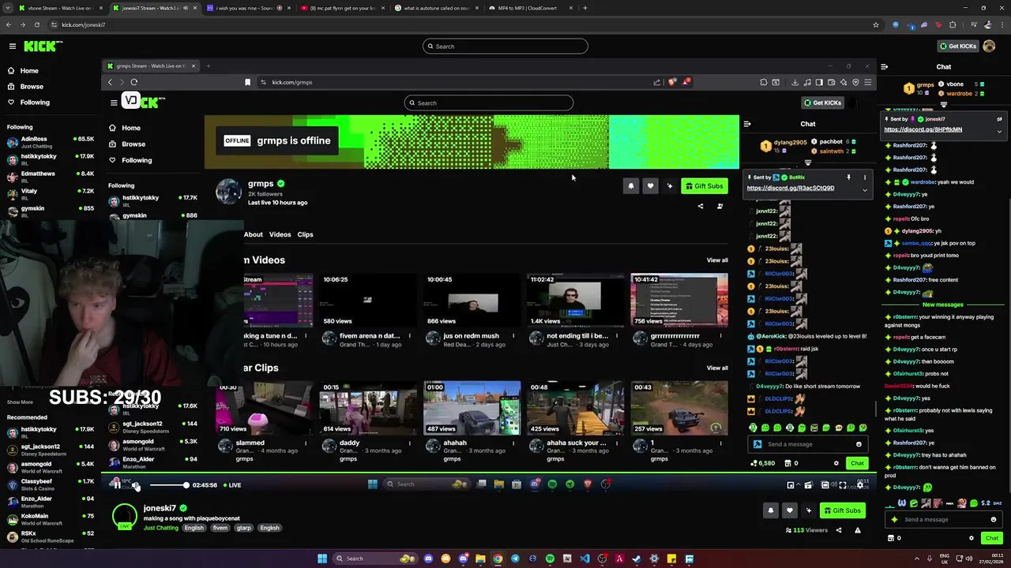
Task: Toggle the inner grmps follow heart
Action: tap(650, 186)
